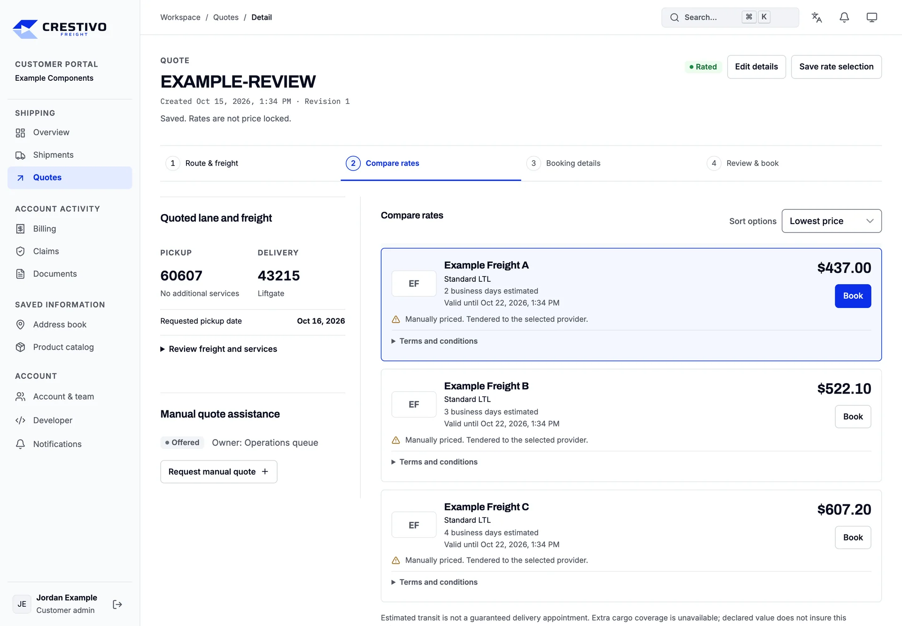Open Account & team settings
902x626 pixels.
[70, 396]
